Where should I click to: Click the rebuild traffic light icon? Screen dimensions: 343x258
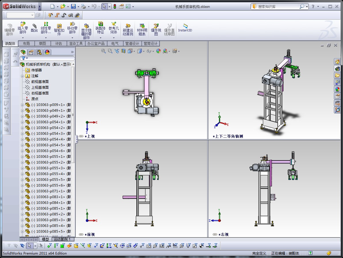pyautogui.click(x=115, y=6)
